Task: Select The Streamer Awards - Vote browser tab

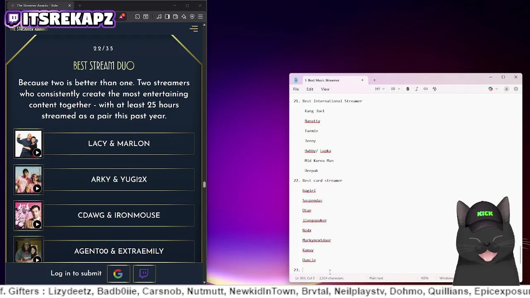Action: (x=41, y=6)
